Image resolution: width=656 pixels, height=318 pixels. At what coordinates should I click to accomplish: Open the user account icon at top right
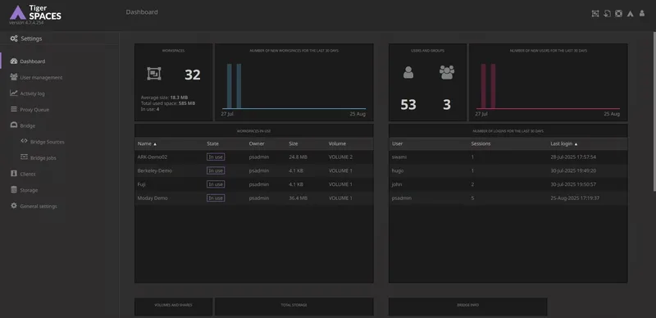point(642,13)
